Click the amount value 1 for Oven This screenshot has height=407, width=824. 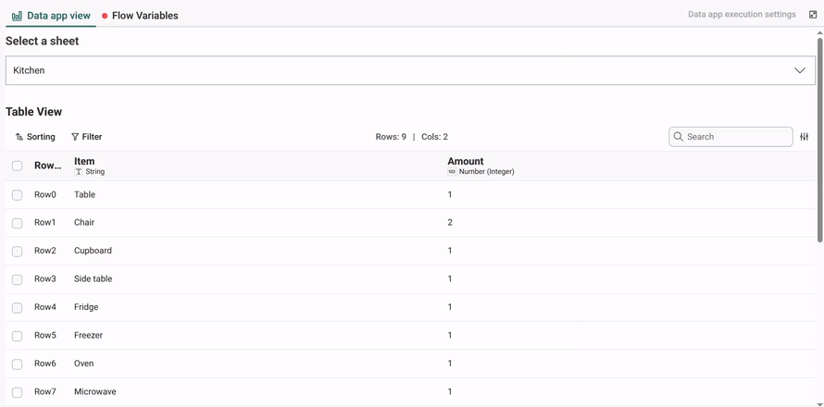[x=450, y=364]
